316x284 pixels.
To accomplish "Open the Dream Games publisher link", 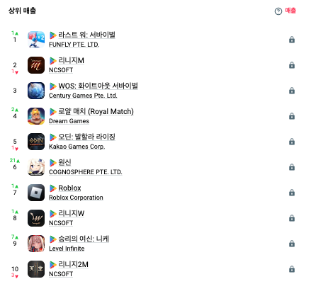I will (69, 121).
